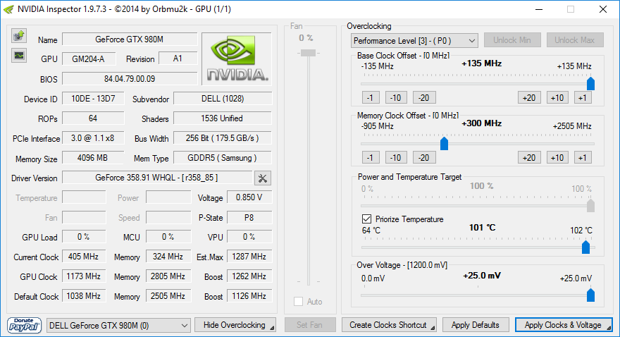Click the Base Clock Offset slider handle

(x=590, y=83)
